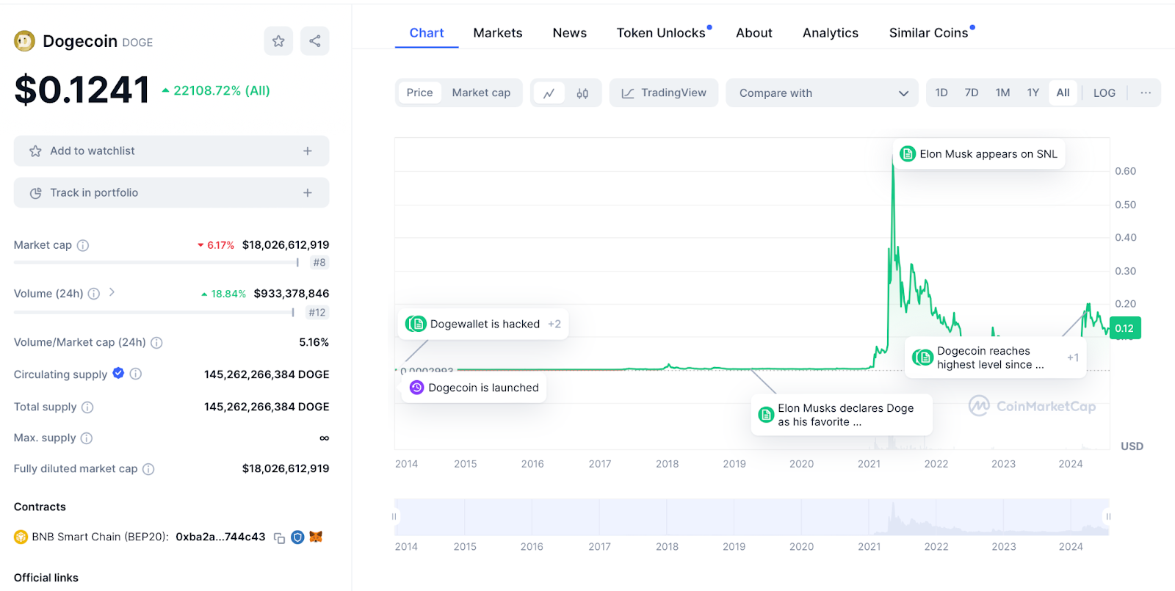1175x591 pixels.
Task: Click the 22108.72% (All) change text
Action: (x=222, y=91)
